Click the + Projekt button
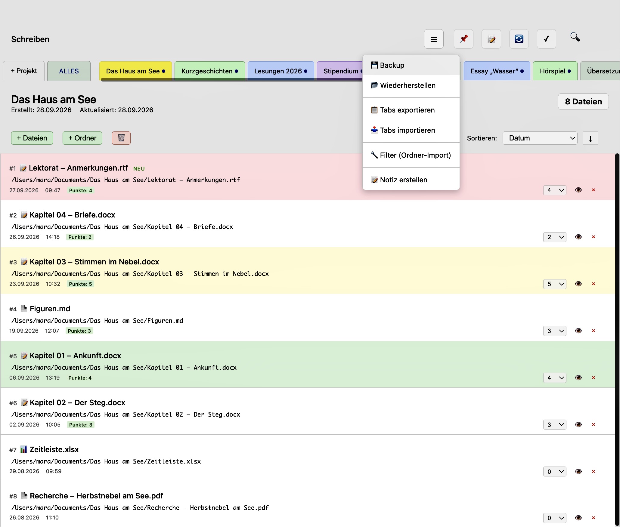Viewport: 620px width, 527px height. click(24, 71)
